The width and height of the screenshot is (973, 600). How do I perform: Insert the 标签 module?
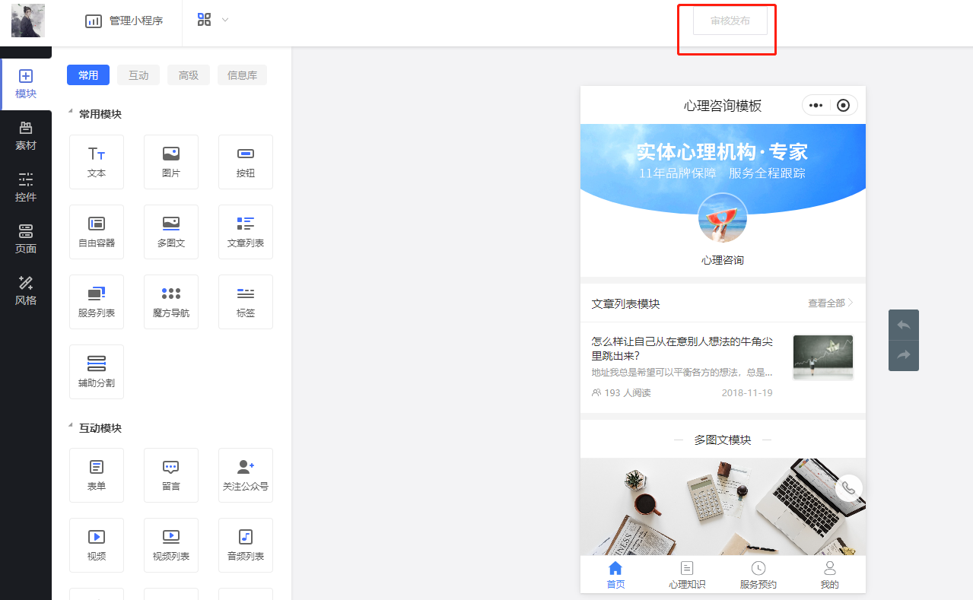pos(246,302)
